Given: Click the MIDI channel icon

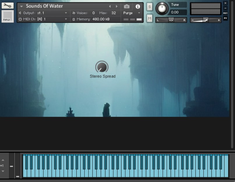Looking at the screenshot, I should [x=20, y=19].
